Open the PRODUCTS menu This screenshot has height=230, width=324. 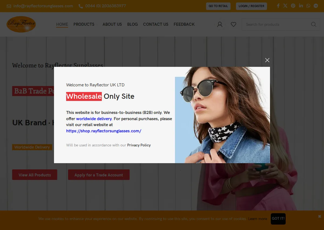tap(84, 24)
